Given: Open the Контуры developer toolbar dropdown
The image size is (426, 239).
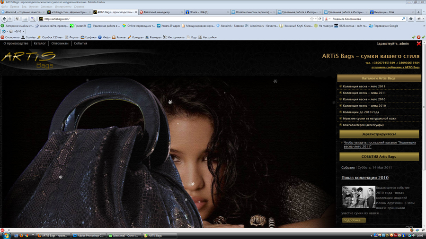Looking at the screenshot, I should click(x=135, y=37).
